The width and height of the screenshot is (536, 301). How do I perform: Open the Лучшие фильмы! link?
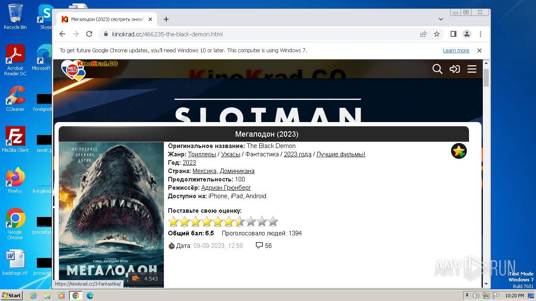[x=341, y=154]
